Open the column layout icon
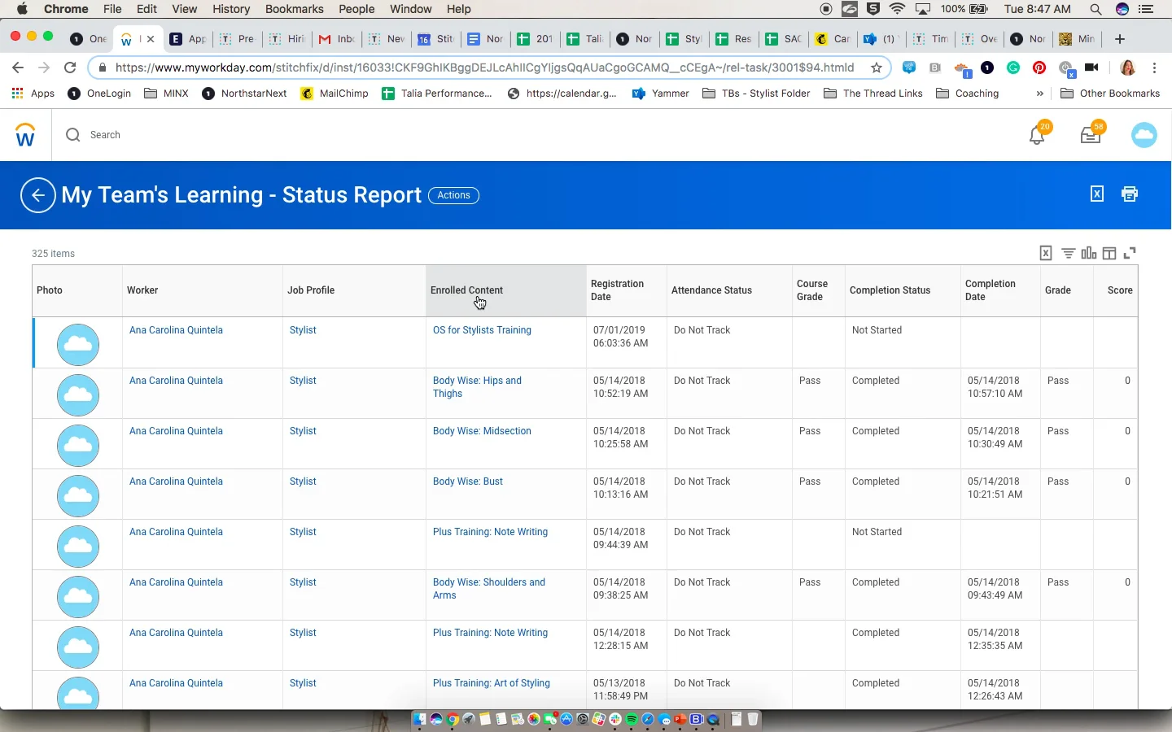The image size is (1172, 732). click(1109, 254)
